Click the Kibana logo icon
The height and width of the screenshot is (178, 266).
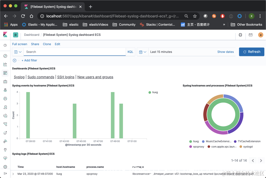[x=5, y=35]
